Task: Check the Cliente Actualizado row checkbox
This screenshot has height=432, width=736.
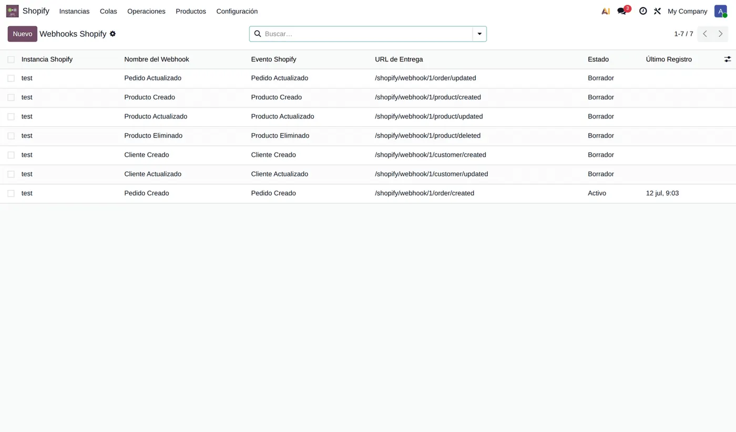Action: 11,174
